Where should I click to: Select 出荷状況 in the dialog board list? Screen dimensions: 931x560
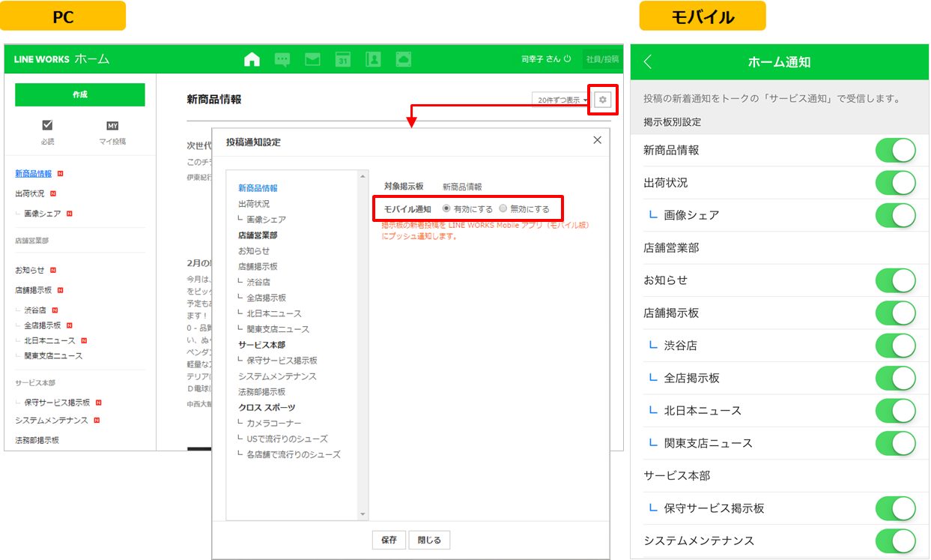tap(254, 204)
